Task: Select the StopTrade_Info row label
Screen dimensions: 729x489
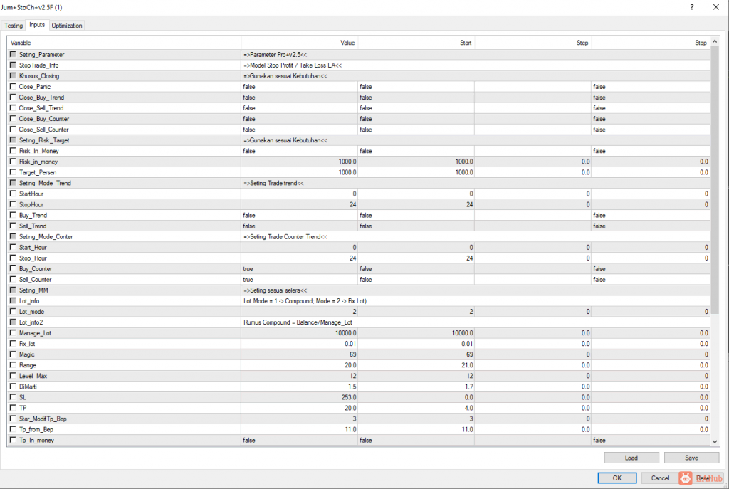Action: [x=38, y=65]
